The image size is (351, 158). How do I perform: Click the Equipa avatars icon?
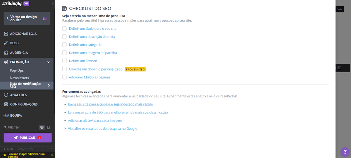6,115
